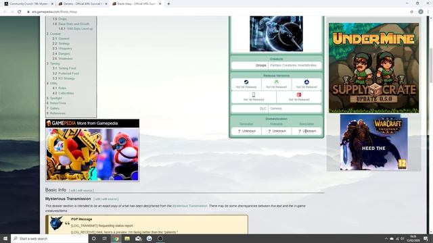
Task: Open Cortana circle on taskbar
Action: point(93,238)
